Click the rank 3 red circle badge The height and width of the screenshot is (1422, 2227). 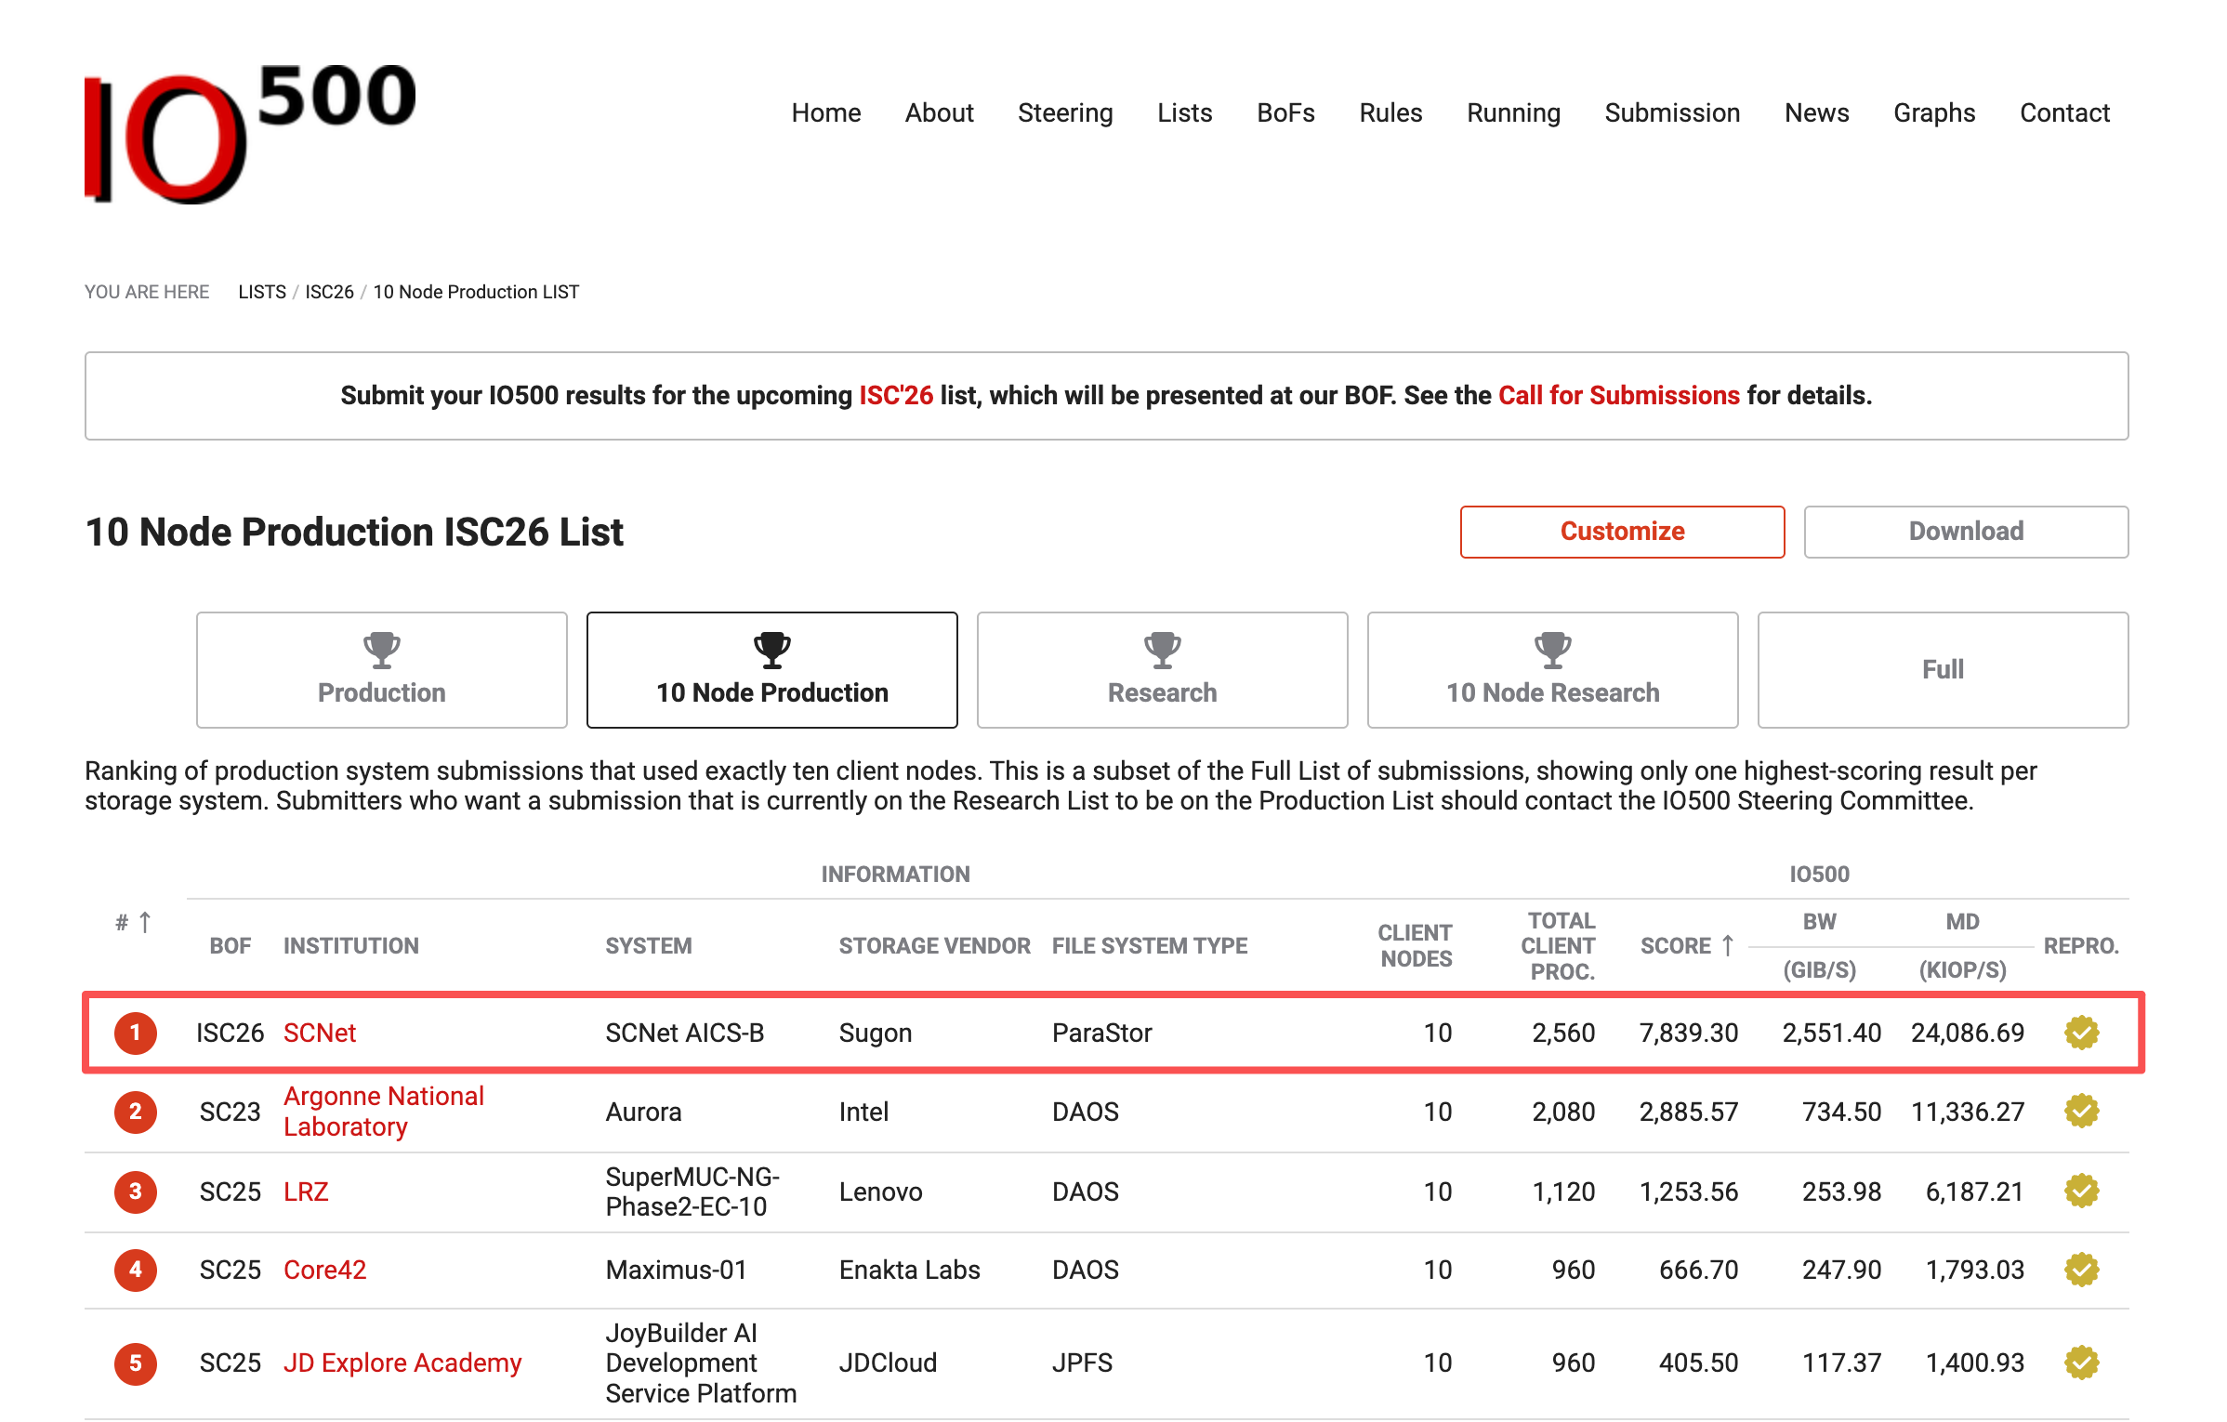(136, 1192)
